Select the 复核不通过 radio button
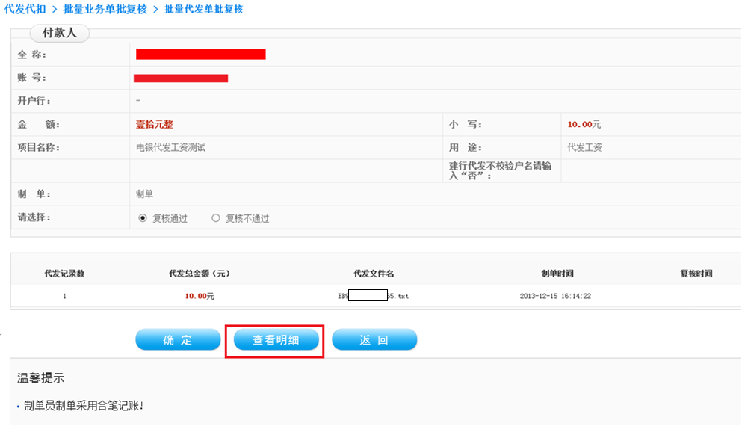745x426 pixels. 216,218
